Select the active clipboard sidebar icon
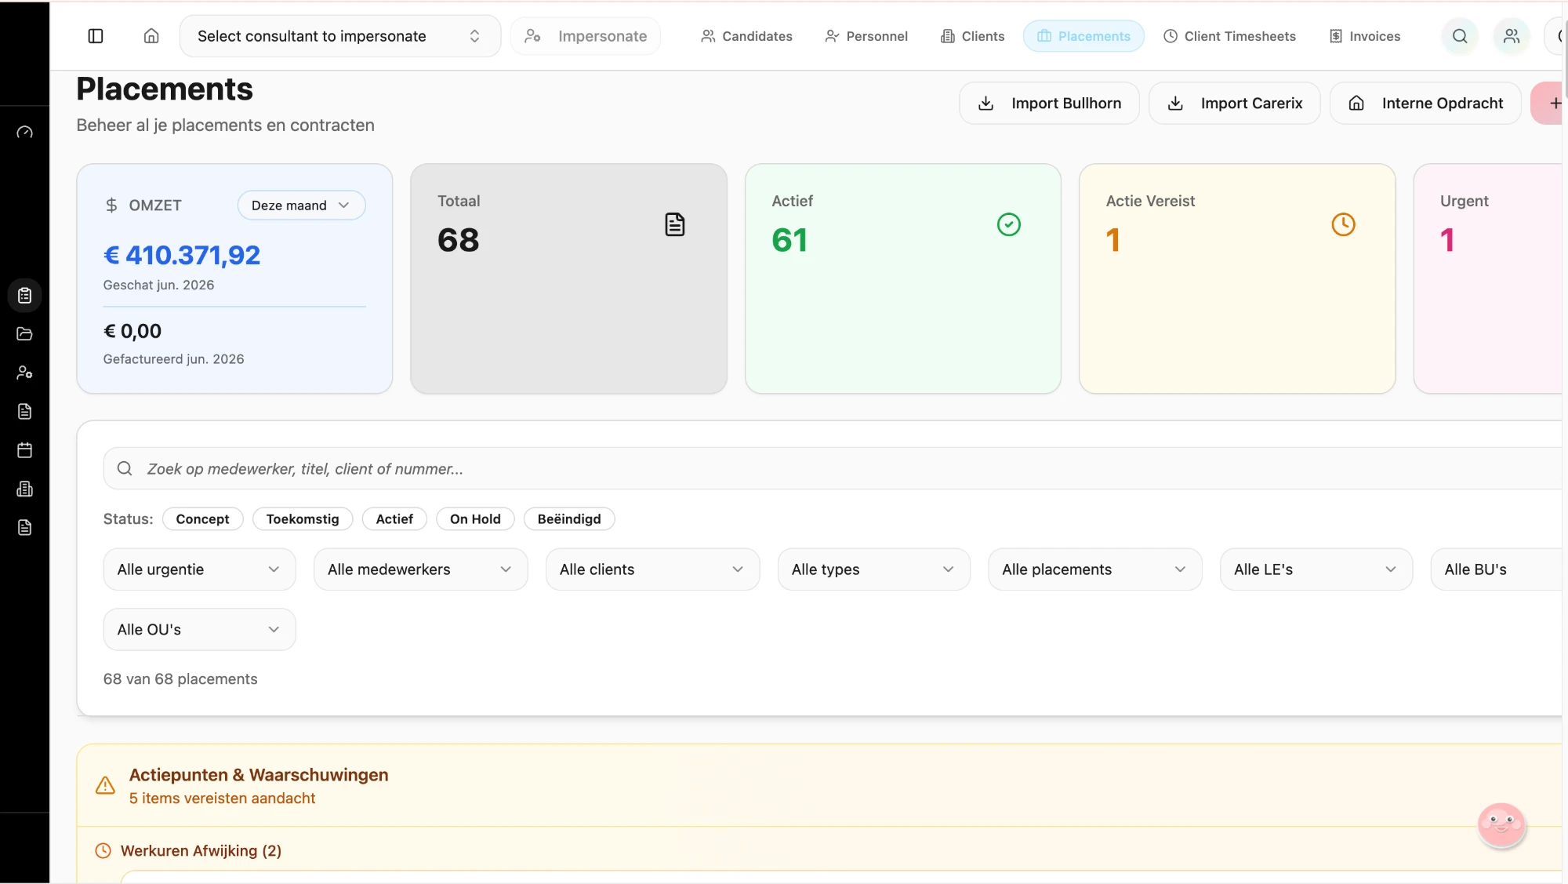The width and height of the screenshot is (1568, 884). [24, 296]
